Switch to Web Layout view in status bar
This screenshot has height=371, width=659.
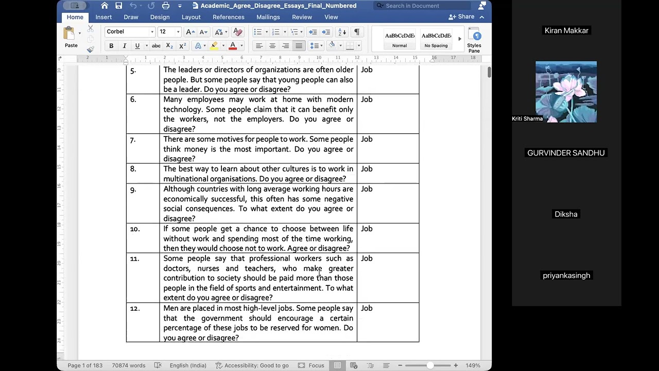[354, 365]
